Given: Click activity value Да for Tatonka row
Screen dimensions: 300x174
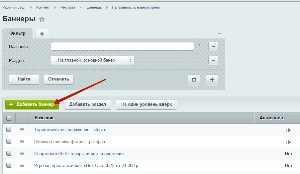Looking at the screenshot, I should click(288, 130).
